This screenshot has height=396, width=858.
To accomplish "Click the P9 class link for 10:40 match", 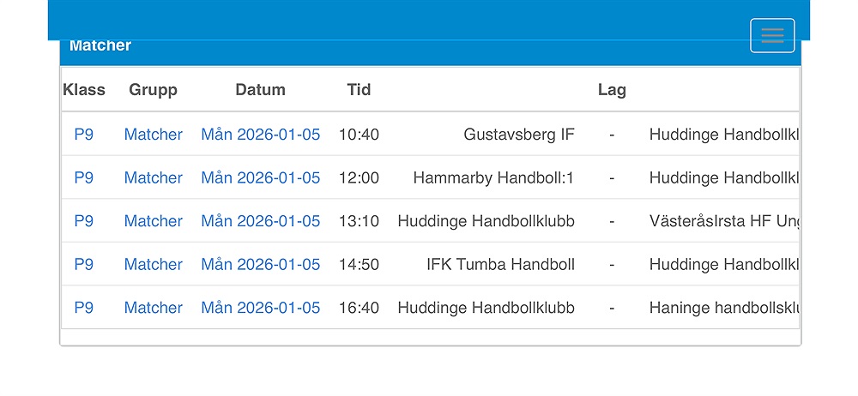I will (x=83, y=135).
